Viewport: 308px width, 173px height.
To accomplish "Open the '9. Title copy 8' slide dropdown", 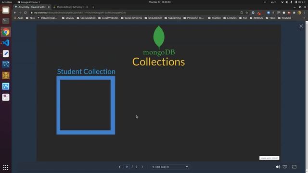I will 170,167.
